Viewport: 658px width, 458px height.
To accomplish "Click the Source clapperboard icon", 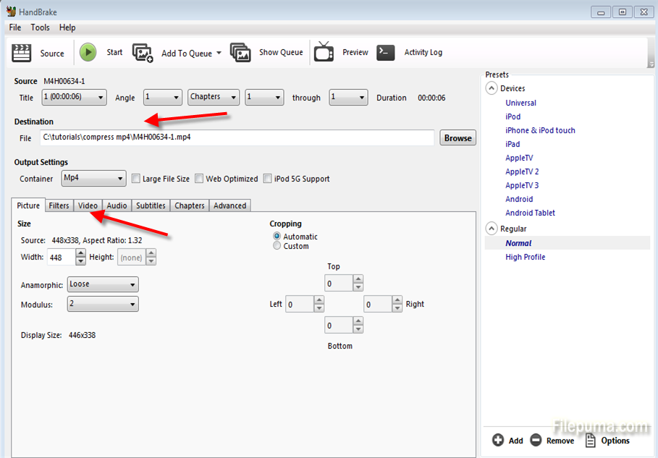I will click(22, 53).
